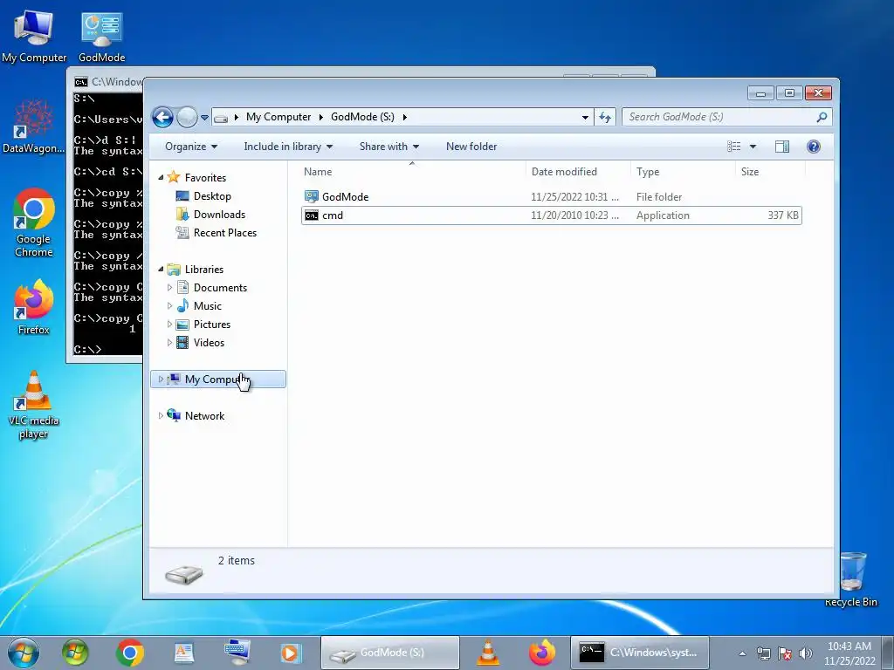Expand the My Computer tree node

161,379
